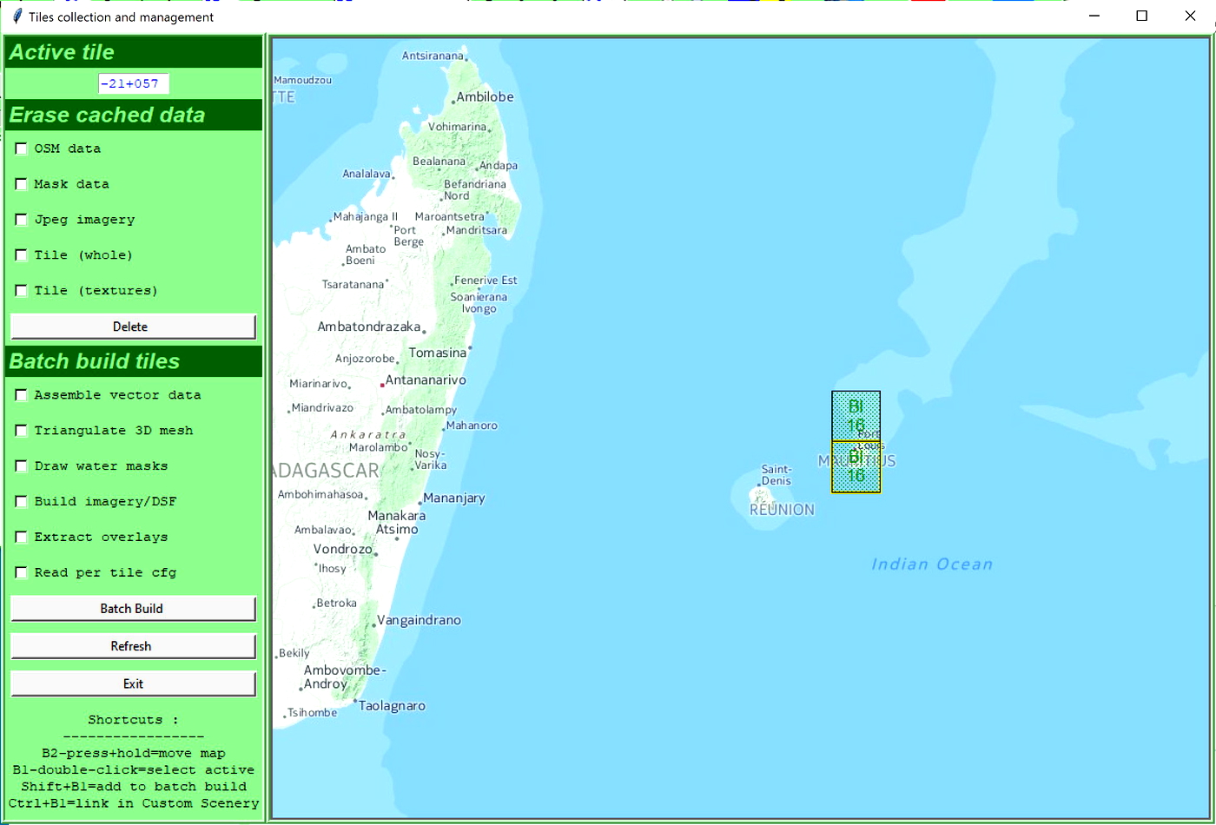The height and width of the screenshot is (825, 1216).
Task: Toggle Read per tile cfg
Action: point(22,573)
